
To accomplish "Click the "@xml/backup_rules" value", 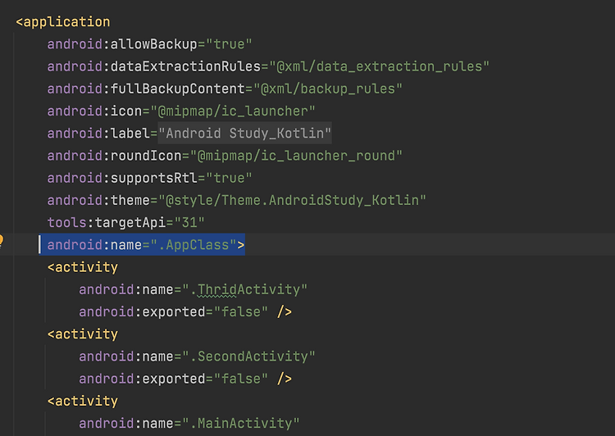I will [x=328, y=89].
